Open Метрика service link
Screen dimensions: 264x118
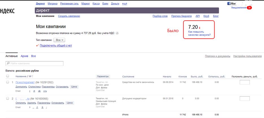click(x=53, y=4)
